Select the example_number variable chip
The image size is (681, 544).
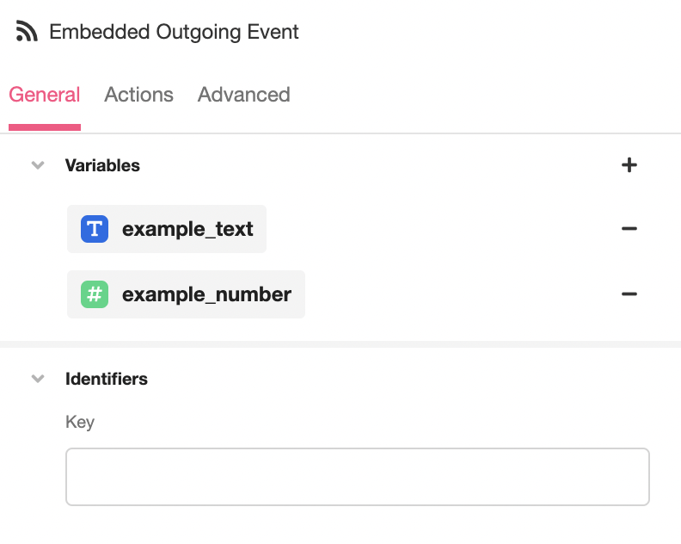[186, 294]
